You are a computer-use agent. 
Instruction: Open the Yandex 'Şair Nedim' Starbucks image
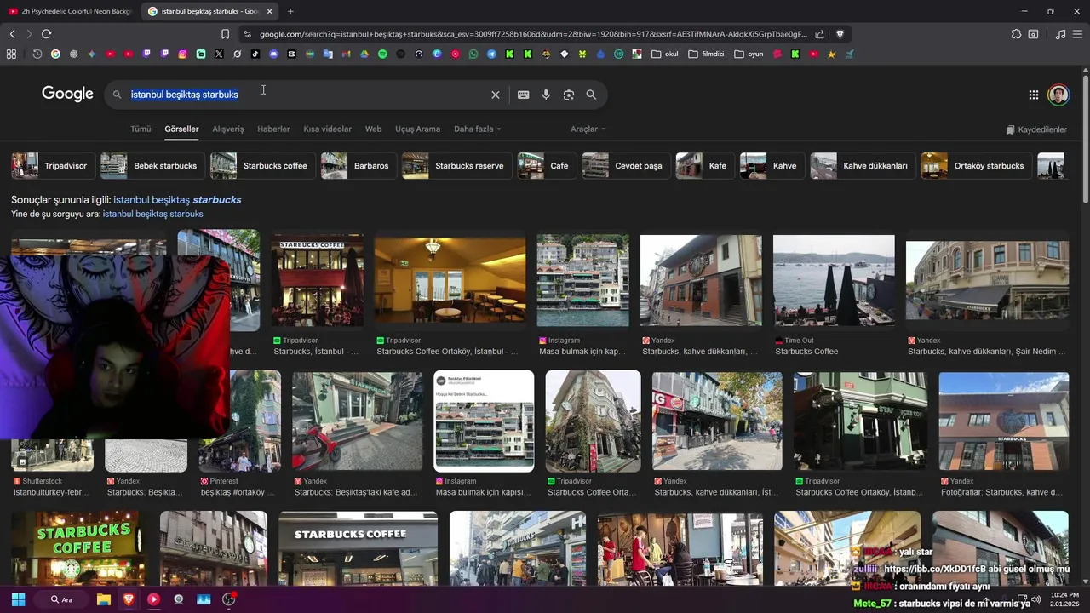(987, 280)
